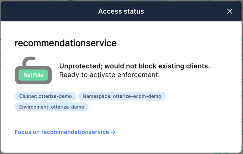Click the dark header bar of the dialog

coord(121,11)
